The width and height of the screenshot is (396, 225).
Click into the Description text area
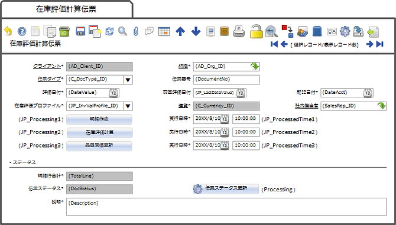pos(226,207)
